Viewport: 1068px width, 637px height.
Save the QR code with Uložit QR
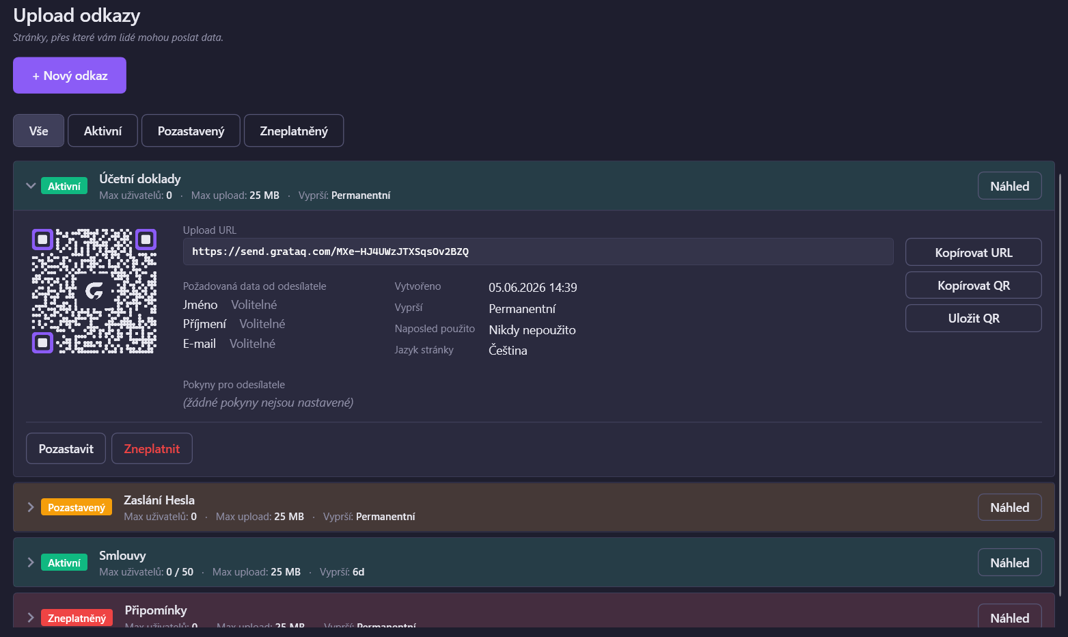click(x=974, y=318)
